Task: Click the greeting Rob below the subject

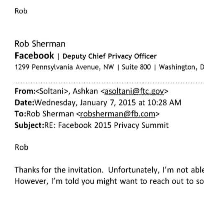Action: tap(22, 147)
